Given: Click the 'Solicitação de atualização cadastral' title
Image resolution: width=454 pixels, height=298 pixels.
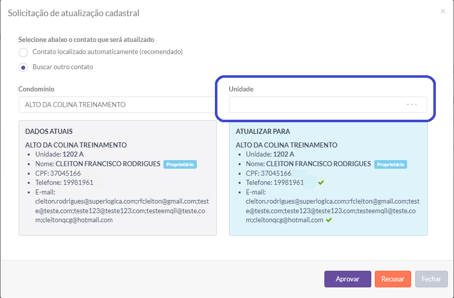Looking at the screenshot, I should [74, 13].
